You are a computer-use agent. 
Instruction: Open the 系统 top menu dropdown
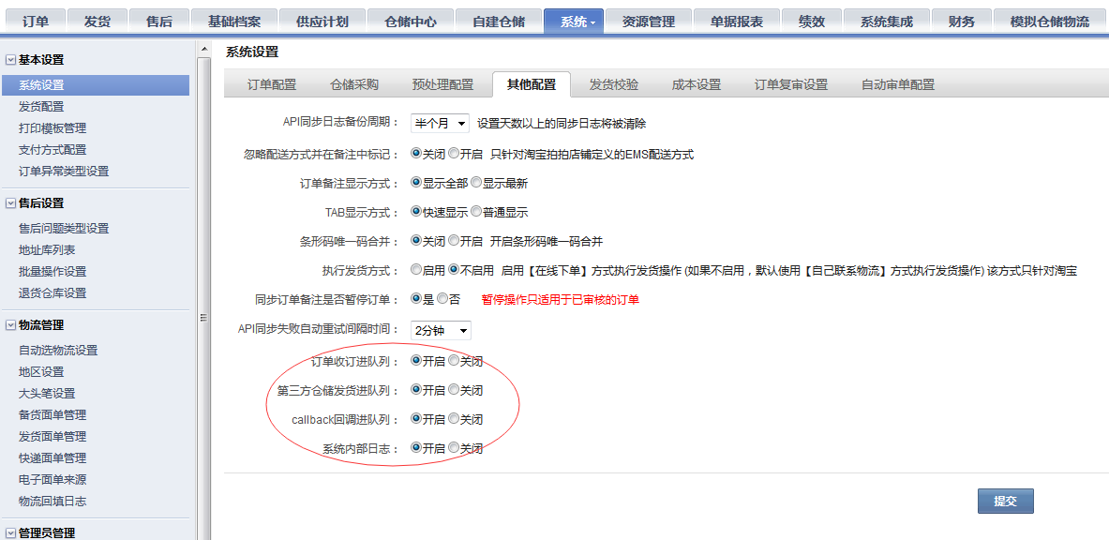577,22
